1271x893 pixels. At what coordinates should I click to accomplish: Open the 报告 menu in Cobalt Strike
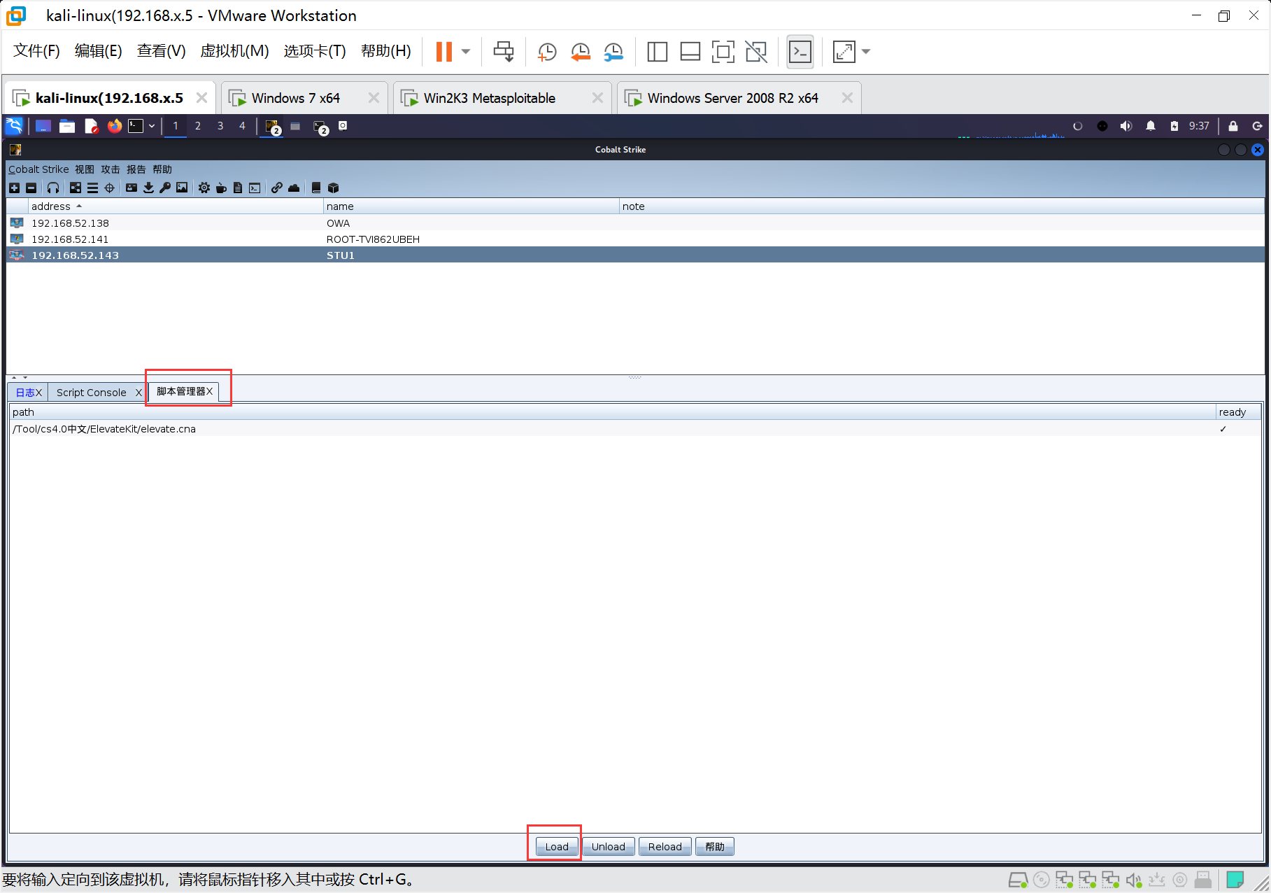click(136, 169)
